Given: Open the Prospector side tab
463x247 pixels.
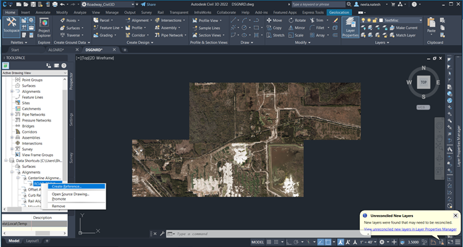Looking at the screenshot, I should (x=71, y=81).
